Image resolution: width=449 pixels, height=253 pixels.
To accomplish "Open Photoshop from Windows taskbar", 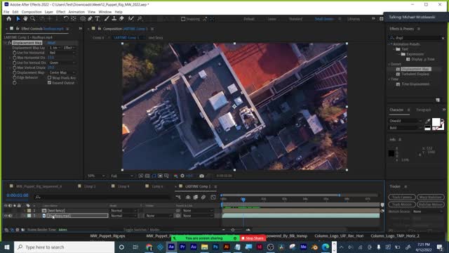I will 215,247.
